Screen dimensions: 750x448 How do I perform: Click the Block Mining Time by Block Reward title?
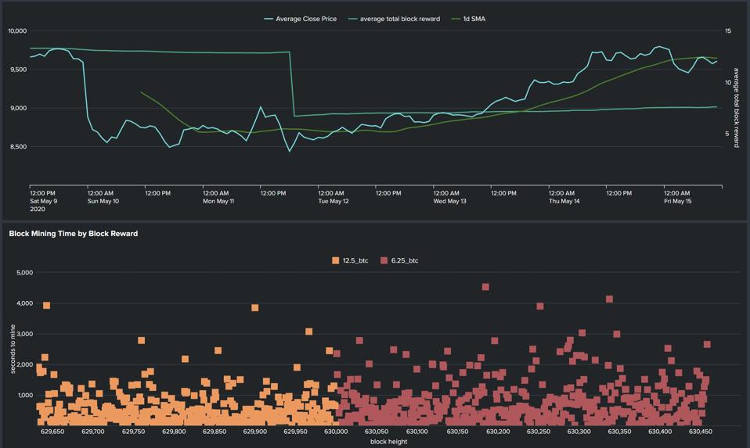73,234
